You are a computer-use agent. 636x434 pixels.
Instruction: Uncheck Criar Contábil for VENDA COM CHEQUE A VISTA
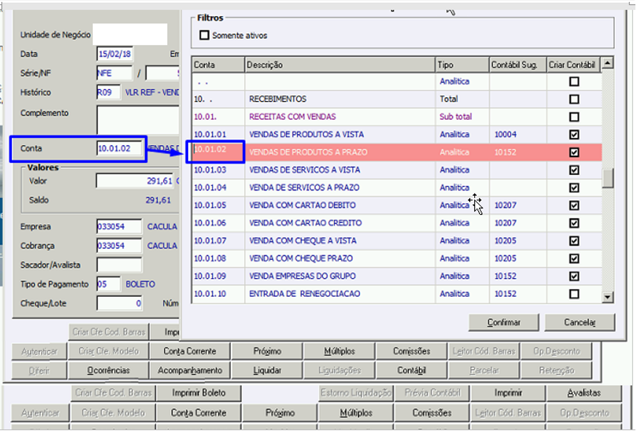click(x=574, y=240)
